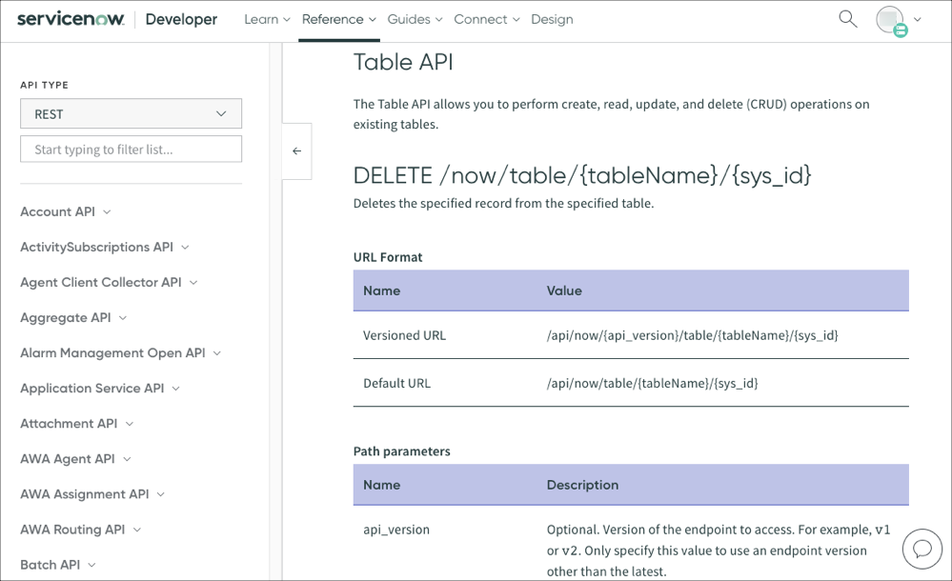Open the Connect menu

point(480,18)
